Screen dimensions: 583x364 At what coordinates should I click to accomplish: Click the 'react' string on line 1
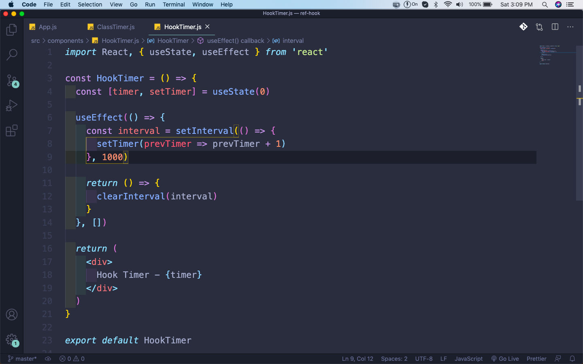[310, 52]
